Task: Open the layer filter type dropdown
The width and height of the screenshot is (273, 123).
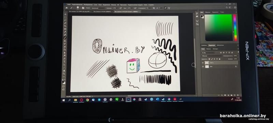Action: pos(208,53)
